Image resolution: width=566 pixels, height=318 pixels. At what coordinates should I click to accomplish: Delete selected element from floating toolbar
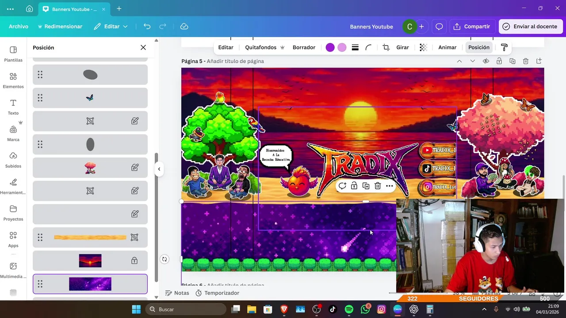[x=378, y=186]
